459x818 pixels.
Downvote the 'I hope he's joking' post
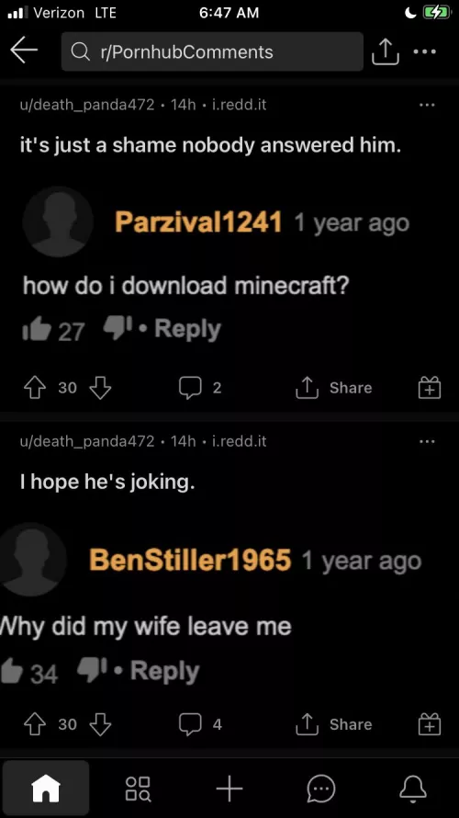(x=101, y=724)
